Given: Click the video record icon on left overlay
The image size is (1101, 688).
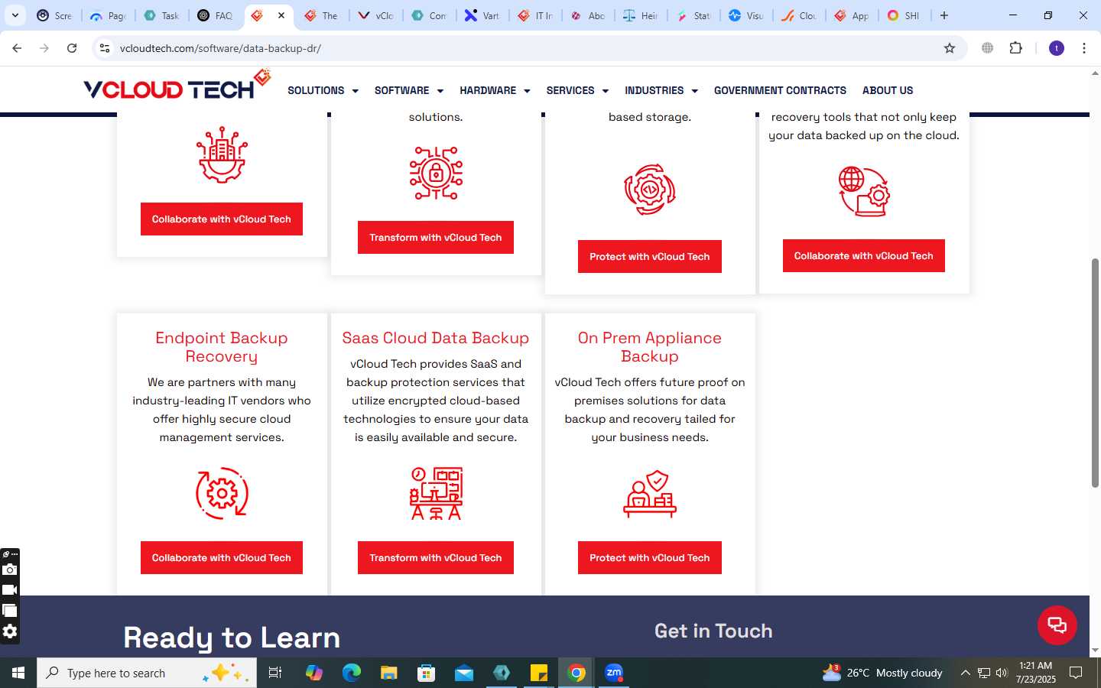Looking at the screenshot, I should [x=10, y=590].
